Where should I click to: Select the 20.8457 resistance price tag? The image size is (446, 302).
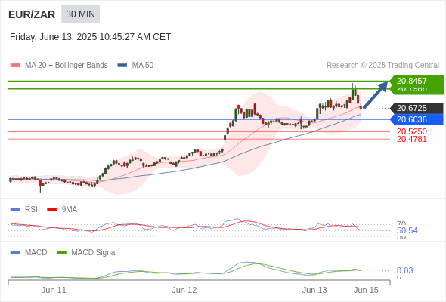coord(417,81)
